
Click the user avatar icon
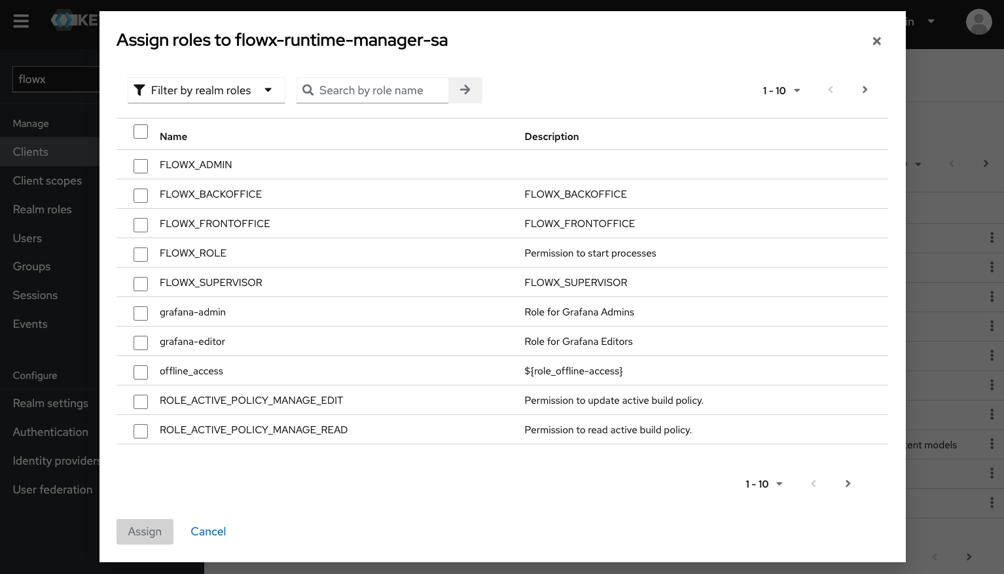[978, 22]
